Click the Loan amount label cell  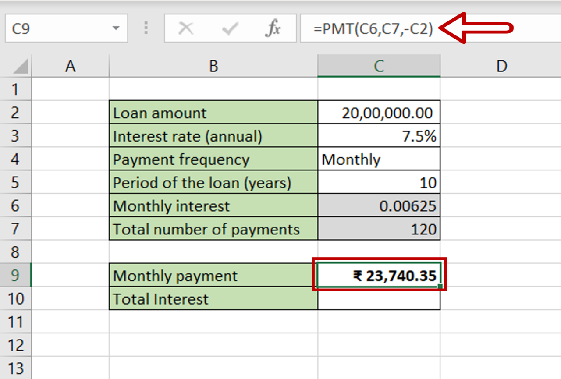213,113
